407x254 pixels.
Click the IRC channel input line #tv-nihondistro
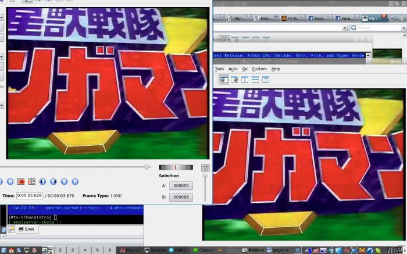tap(76, 217)
